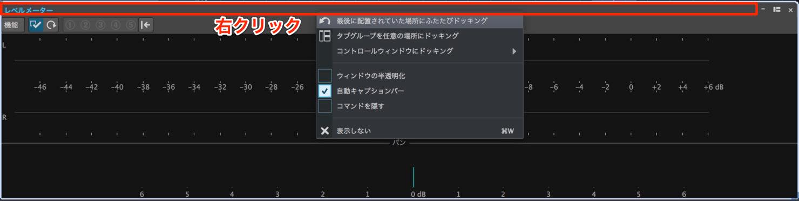
Task: Click the +2 mark on the level scale
Action: (656, 87)
